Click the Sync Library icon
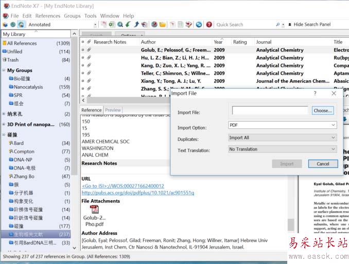Image resolution: width=349 pixels, height=264 pixels. click(x=199, y=25)
